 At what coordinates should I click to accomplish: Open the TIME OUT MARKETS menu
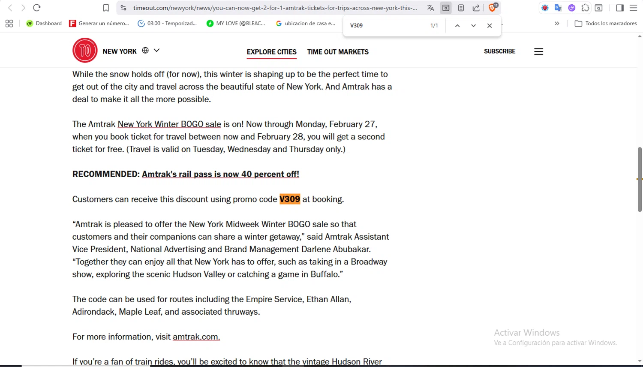[338, 52]
